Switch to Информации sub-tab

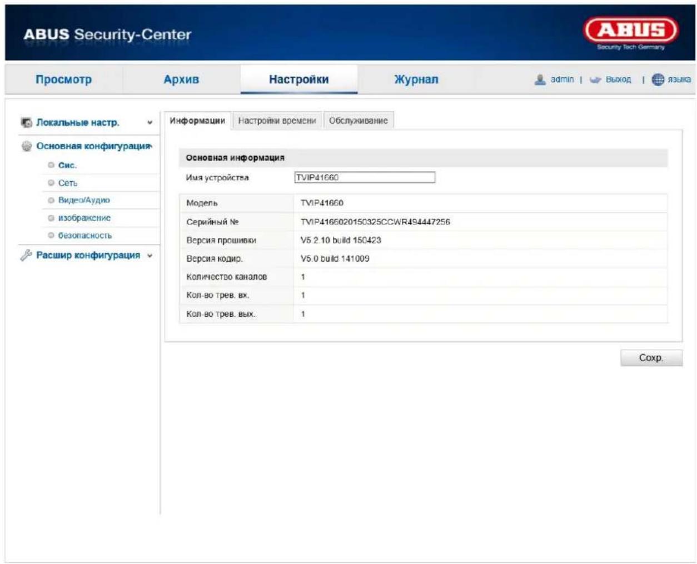197,121
